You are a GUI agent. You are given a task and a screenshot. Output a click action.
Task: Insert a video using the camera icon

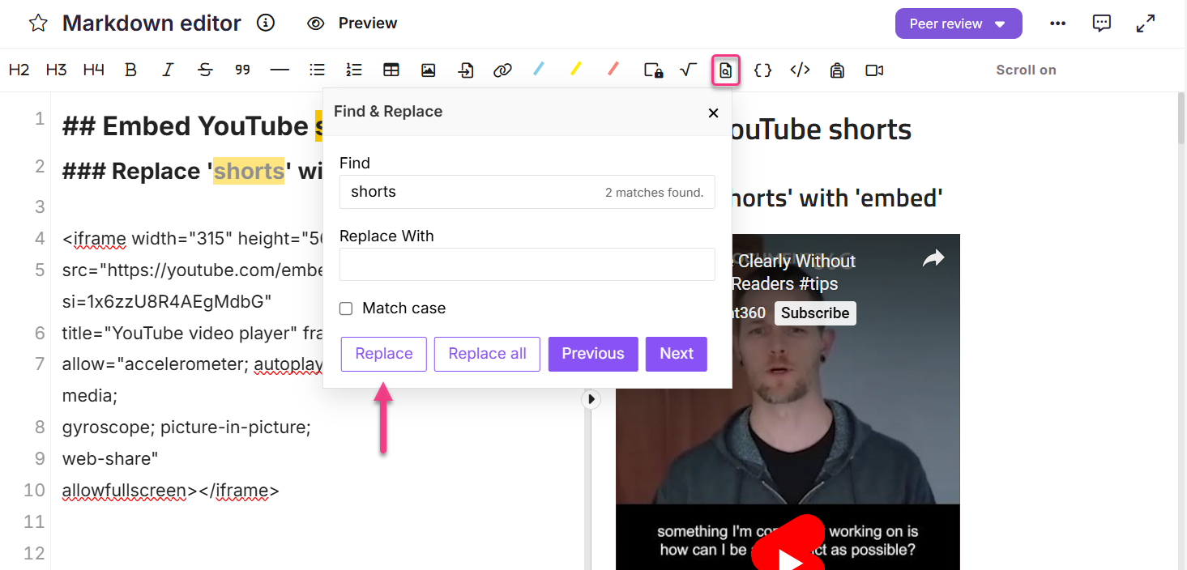click(873, 70)
